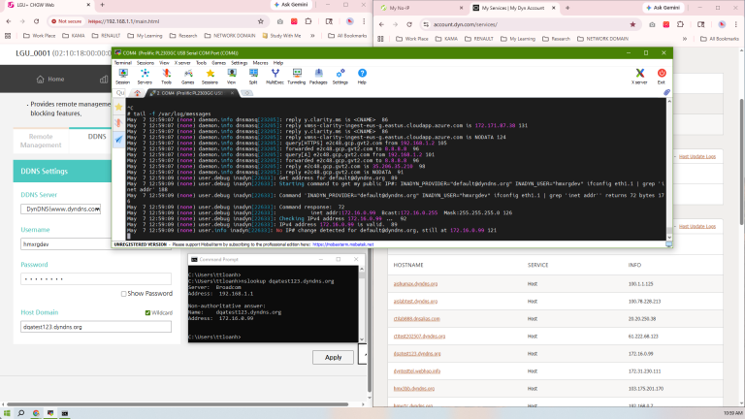Open Chrome from the Windows taskbar
The image size is (745, 419).
(36, 413)
